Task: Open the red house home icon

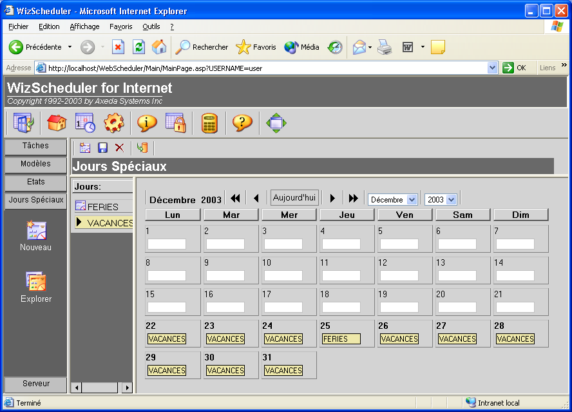Action: pyautogui.click(x=57, y=123)
